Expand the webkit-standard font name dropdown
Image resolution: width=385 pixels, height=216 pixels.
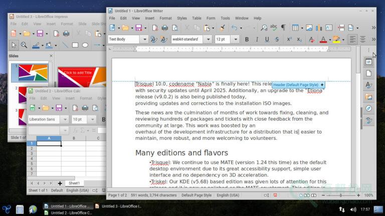tap(208, 39)
